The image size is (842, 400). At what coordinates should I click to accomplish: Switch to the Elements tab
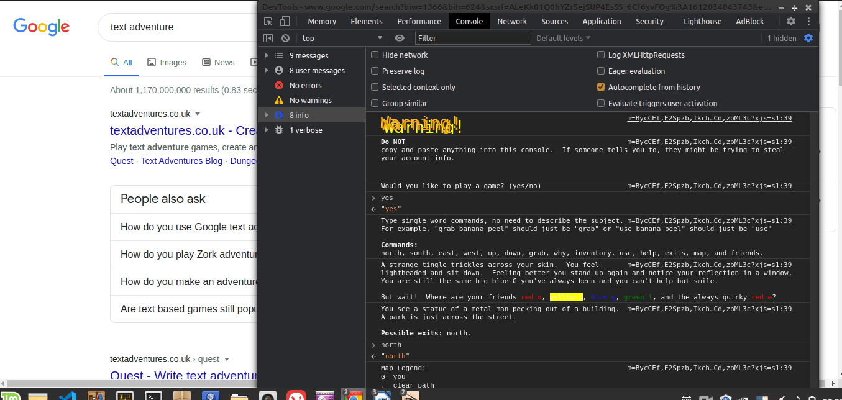click(x=367, y=21)
